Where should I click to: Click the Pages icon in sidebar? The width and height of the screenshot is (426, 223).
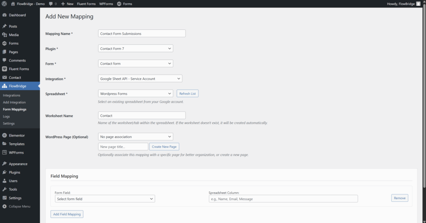pos(4,52)
